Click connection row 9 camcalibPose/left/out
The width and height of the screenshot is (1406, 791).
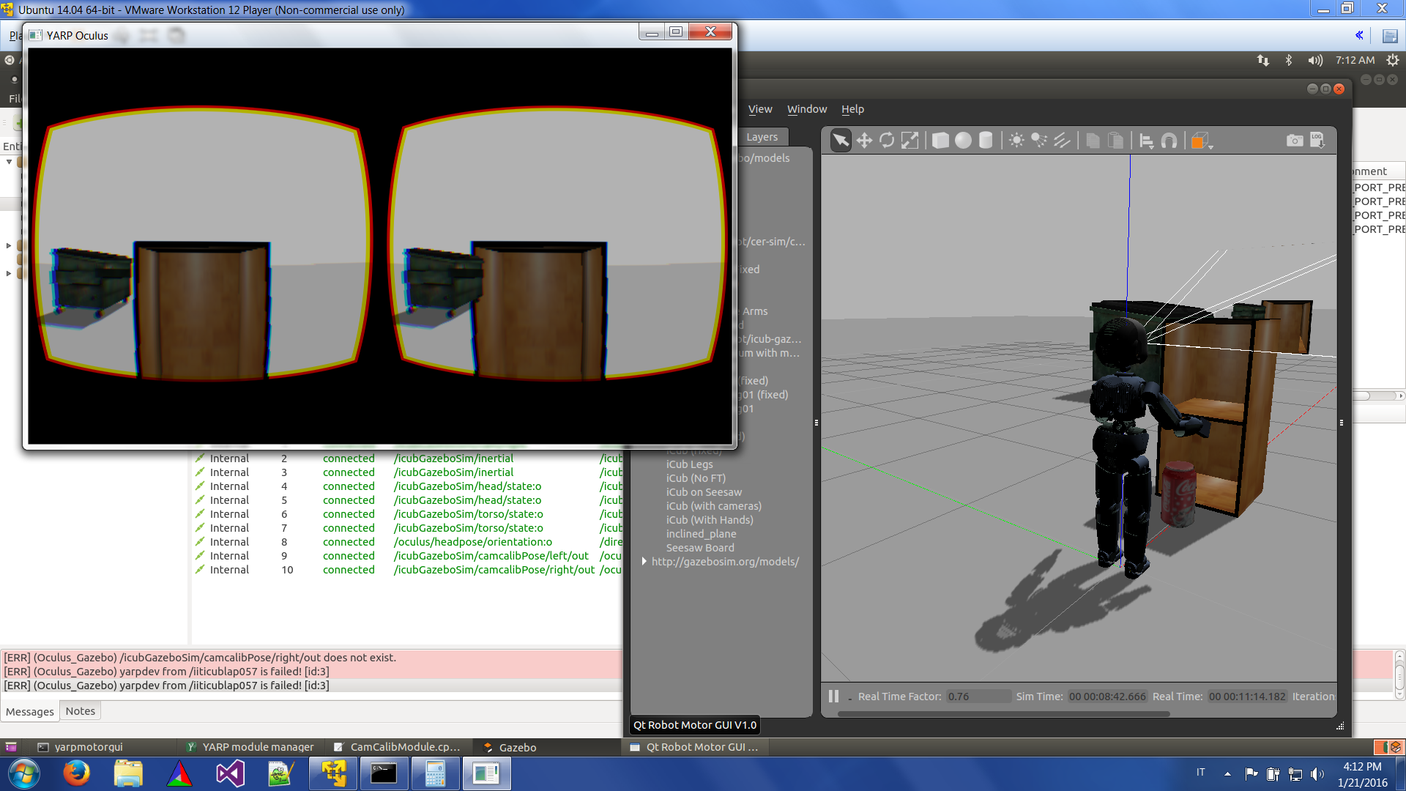point(407,556)
